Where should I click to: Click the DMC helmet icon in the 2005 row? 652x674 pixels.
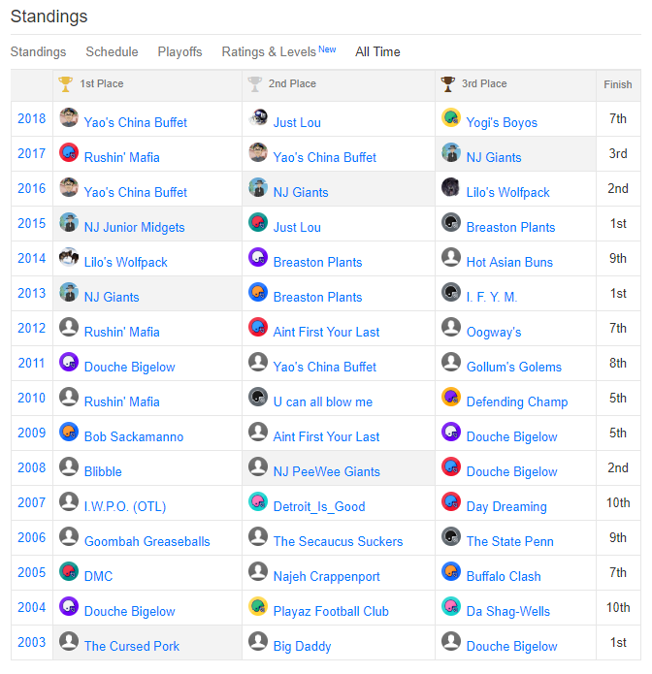(69, 571)
